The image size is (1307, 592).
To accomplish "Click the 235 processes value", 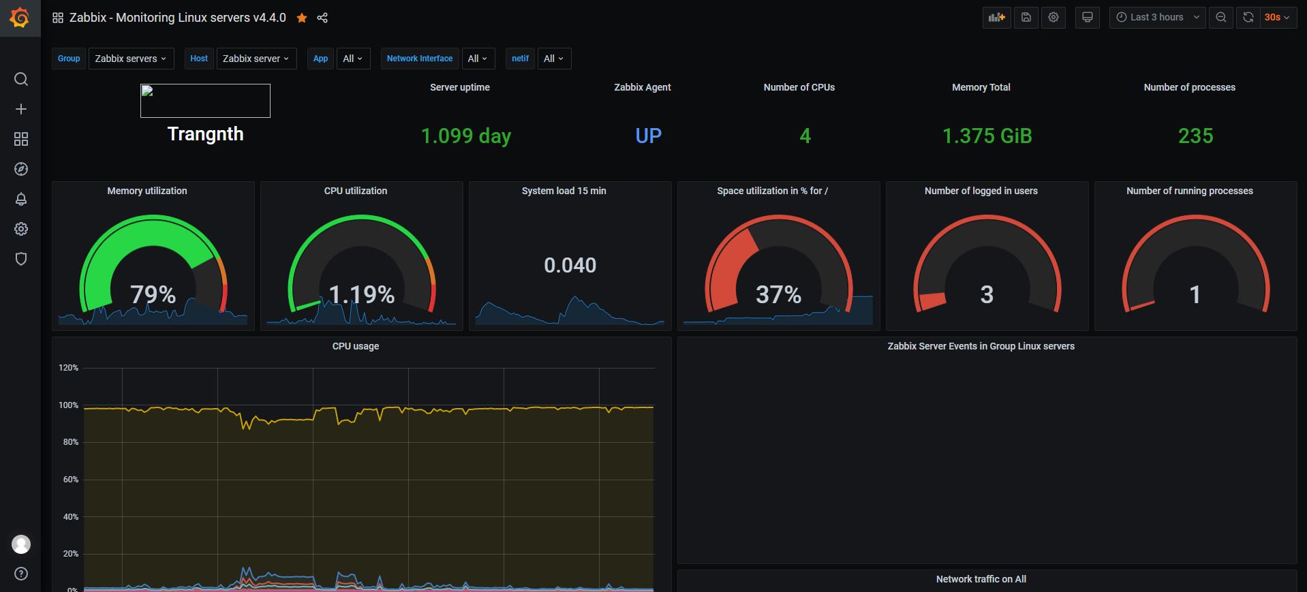I will (1196, 136).
